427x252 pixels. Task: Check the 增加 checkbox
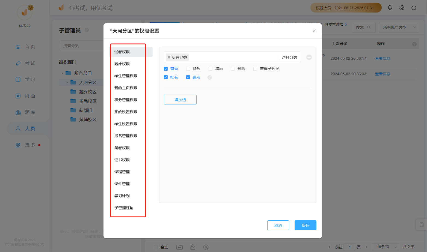pos(210,69)
